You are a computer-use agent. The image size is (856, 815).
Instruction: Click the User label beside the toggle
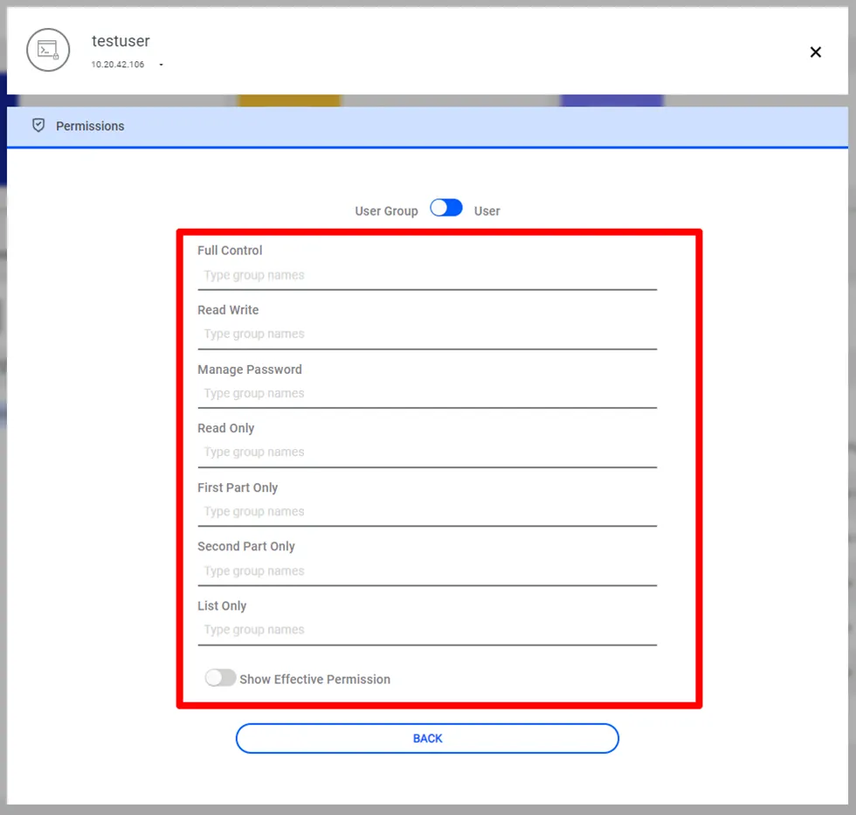pos(487,211)
